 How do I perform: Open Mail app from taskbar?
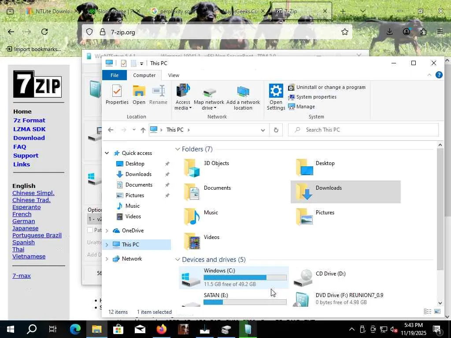140,329
